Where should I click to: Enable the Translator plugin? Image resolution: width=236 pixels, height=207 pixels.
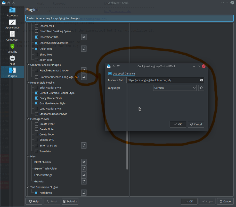36,151
